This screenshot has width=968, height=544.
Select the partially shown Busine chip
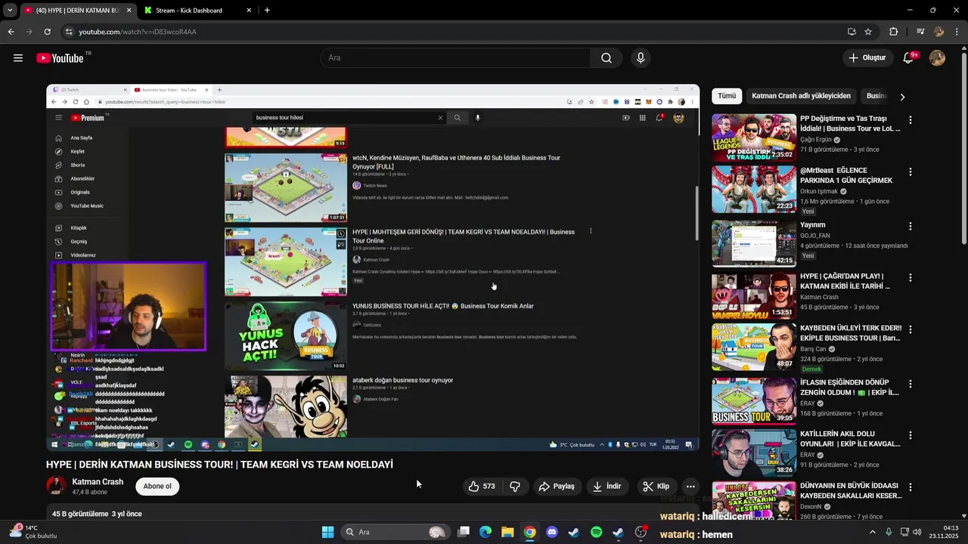(x=876, y=96)
